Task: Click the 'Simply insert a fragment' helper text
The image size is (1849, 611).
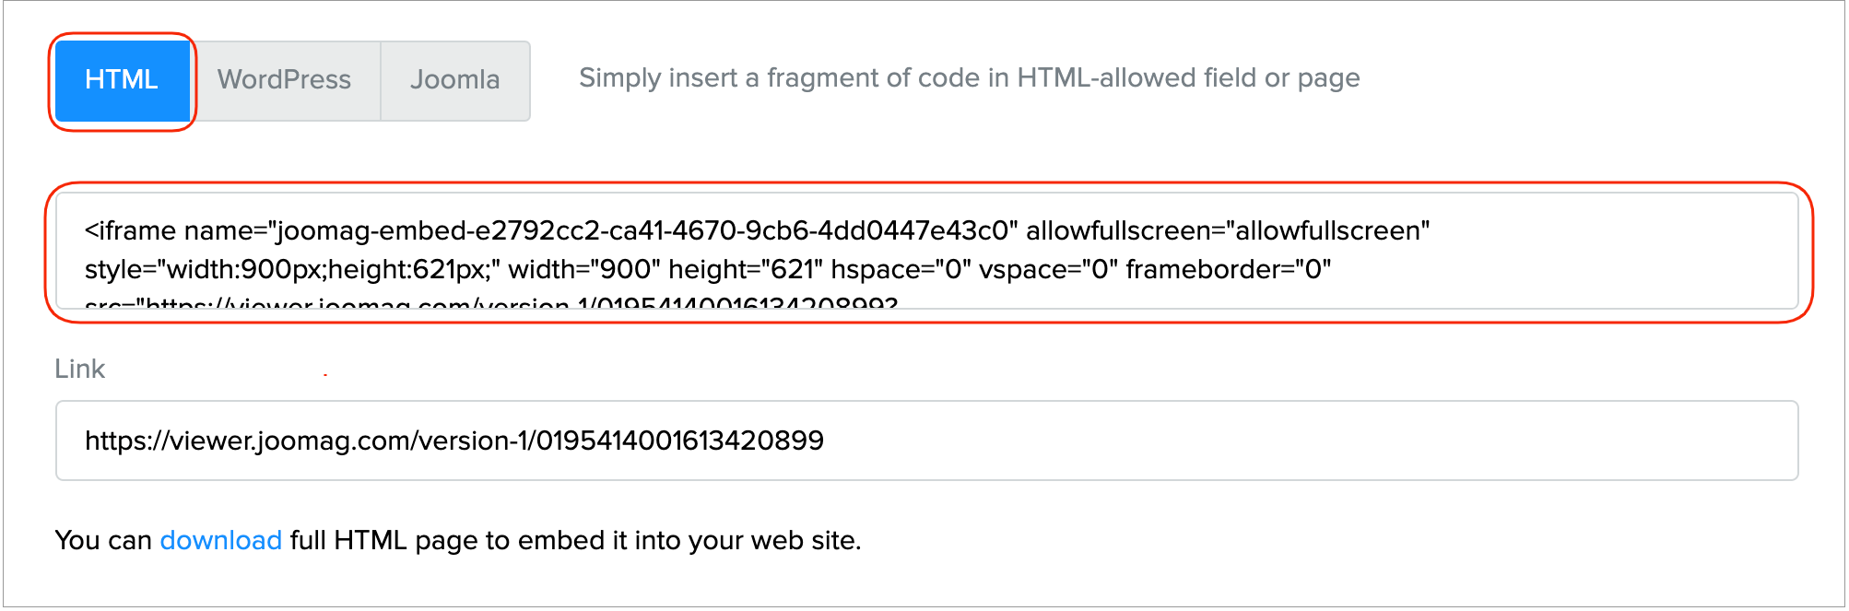Action: click(x=969, y=78)
